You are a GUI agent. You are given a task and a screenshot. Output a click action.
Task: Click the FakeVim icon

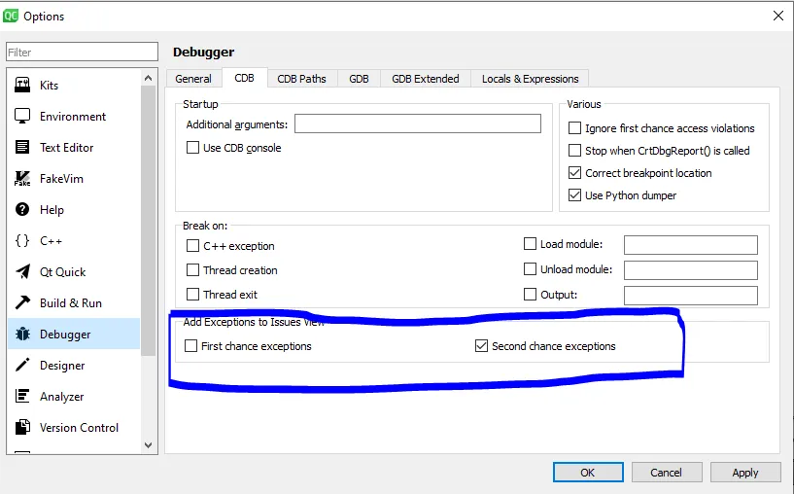22,178
